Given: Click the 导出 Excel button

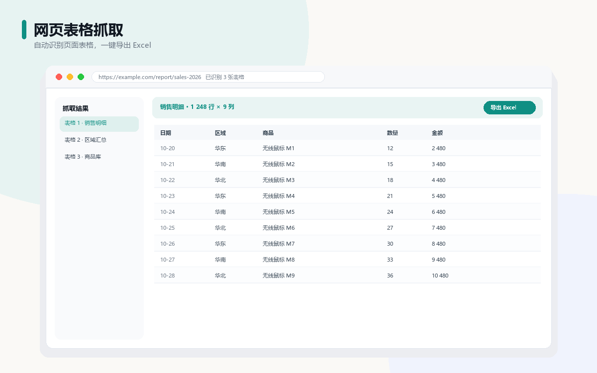Looking at the screenshot, I should tap(509, 107).
